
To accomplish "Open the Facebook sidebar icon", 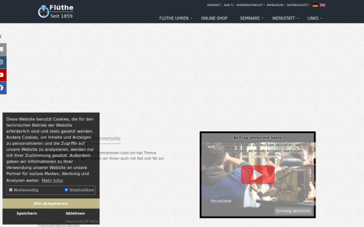I will (2, 88).
